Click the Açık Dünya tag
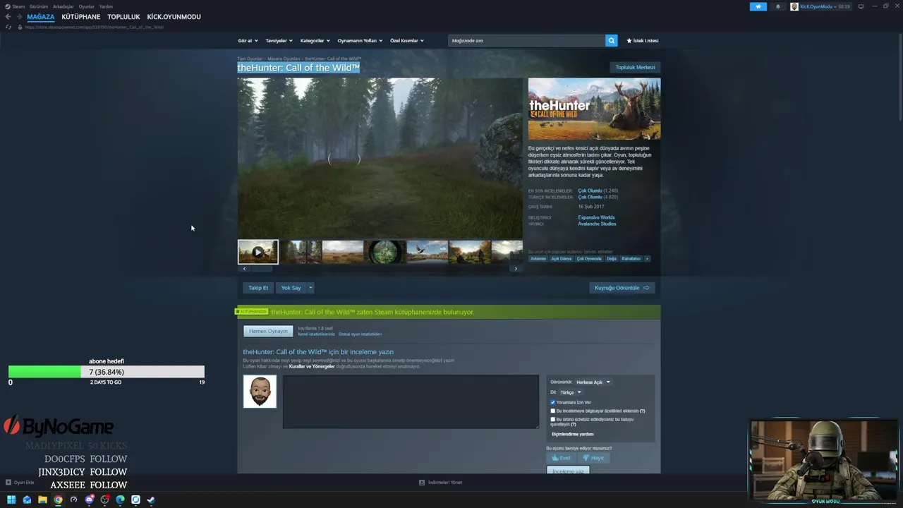The height and width of the screenshot is (508, 903). click(x=561, y=258)
